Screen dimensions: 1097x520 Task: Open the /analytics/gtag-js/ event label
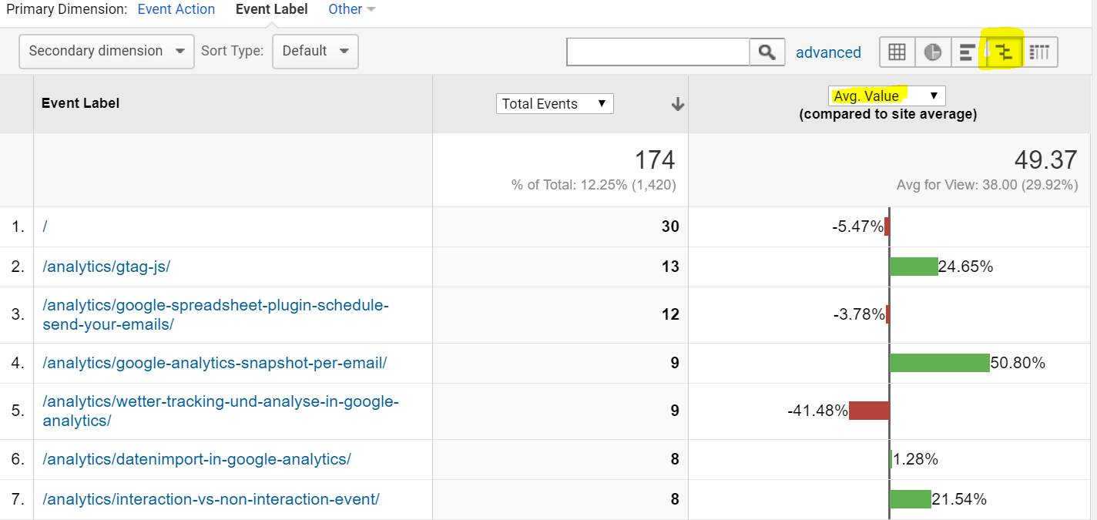pos(106,267)
